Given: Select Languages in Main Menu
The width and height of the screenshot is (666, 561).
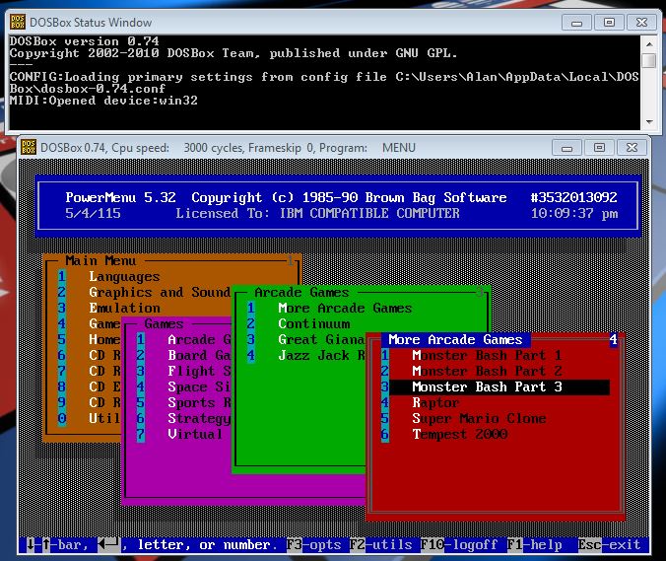Looking at the screenshot, I should (x=124, y=277).
